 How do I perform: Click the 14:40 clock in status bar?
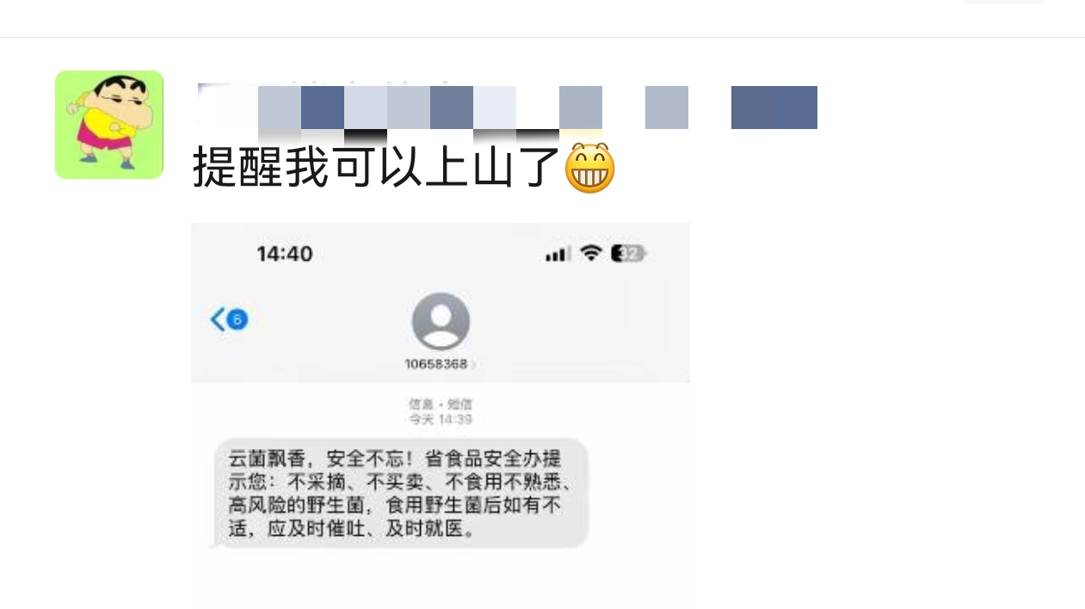click(x=285, y=254)
